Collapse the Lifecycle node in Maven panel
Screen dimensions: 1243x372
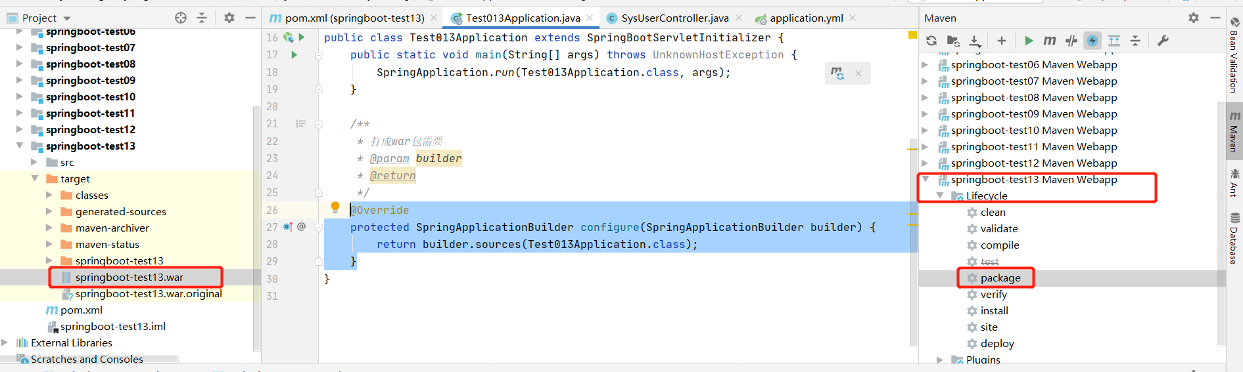click(940, 196)
